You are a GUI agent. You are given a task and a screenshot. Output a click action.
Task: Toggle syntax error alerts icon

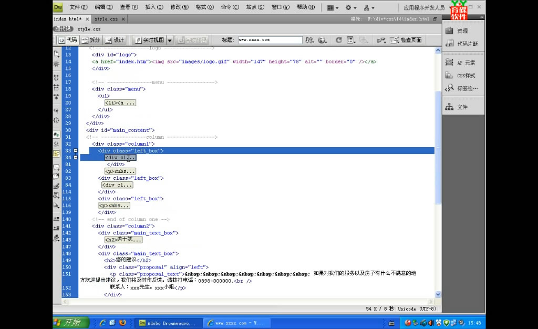pyautogui.click(x=56, y=153)
